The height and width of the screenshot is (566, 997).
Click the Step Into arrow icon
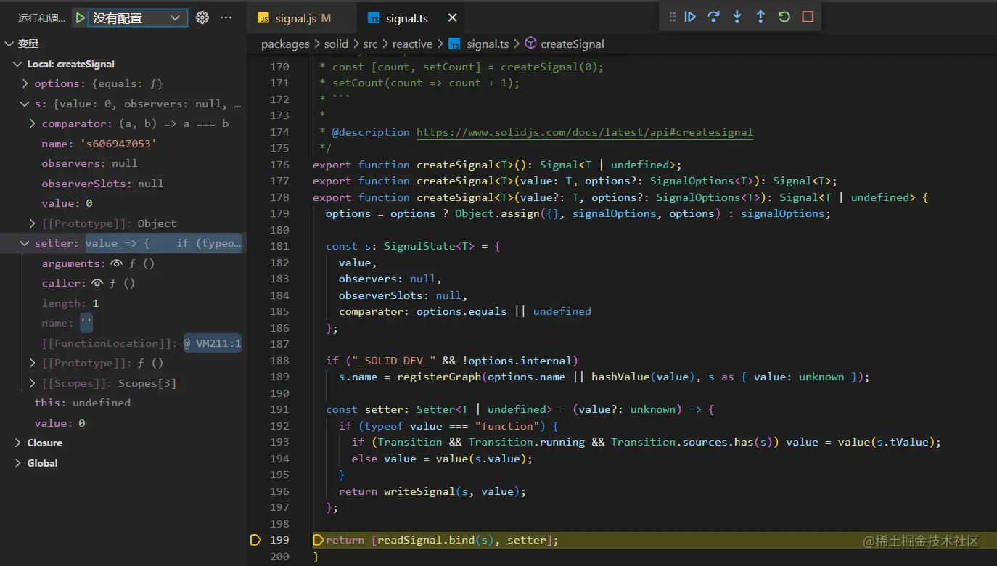[x=737, y=17]
